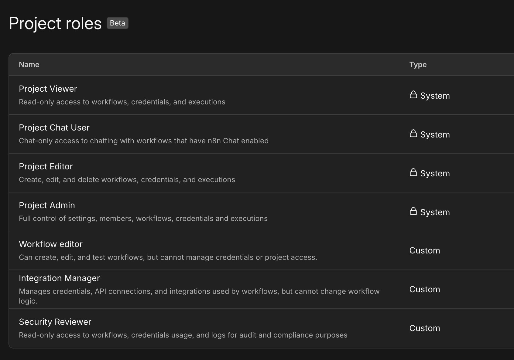Click the Project roles page heading

[x=55, y=23]
